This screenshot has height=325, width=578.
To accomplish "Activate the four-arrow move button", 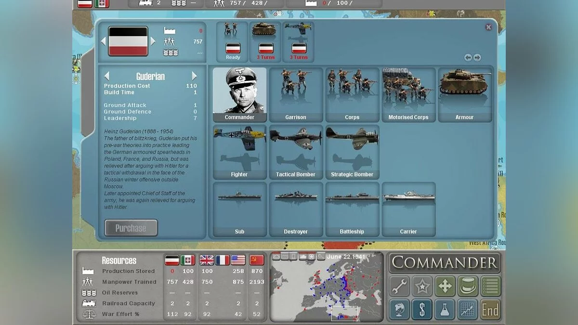I will 445,286.
